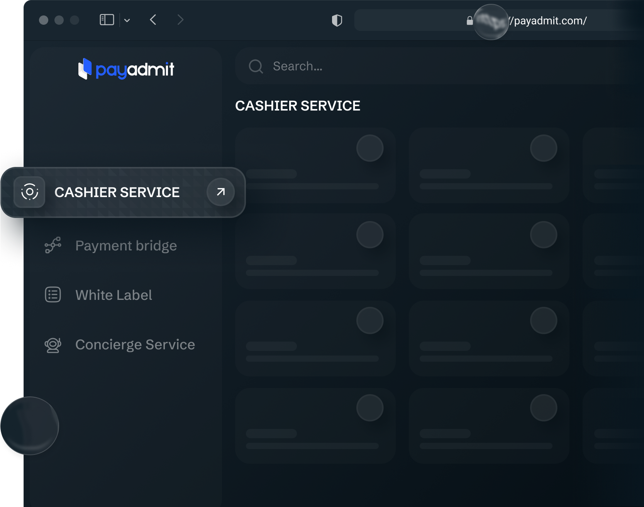Open Cashier Service via arrow button

pos(220,192)
